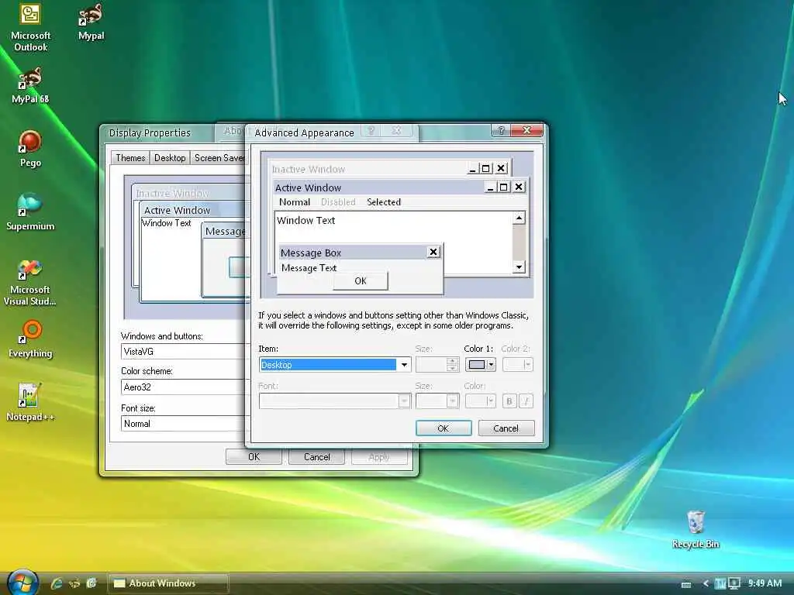Click the Message Box title preview
The height and width of the screenshot is (595, 794).
coord(360,253)
